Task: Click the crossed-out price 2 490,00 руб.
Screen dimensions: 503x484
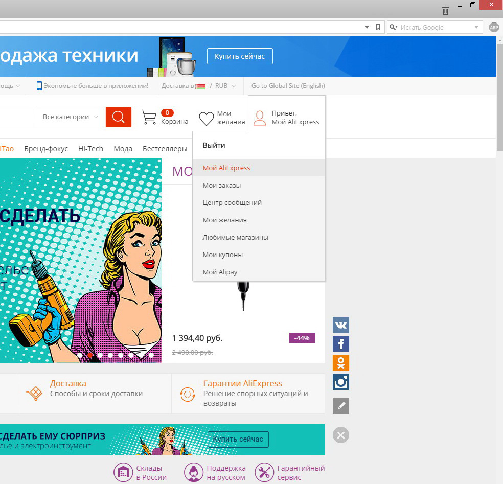Action: (193, 352)
